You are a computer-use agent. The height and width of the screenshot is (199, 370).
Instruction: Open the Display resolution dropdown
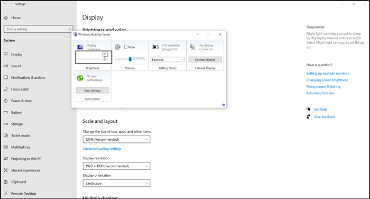[x=116, y=166]
